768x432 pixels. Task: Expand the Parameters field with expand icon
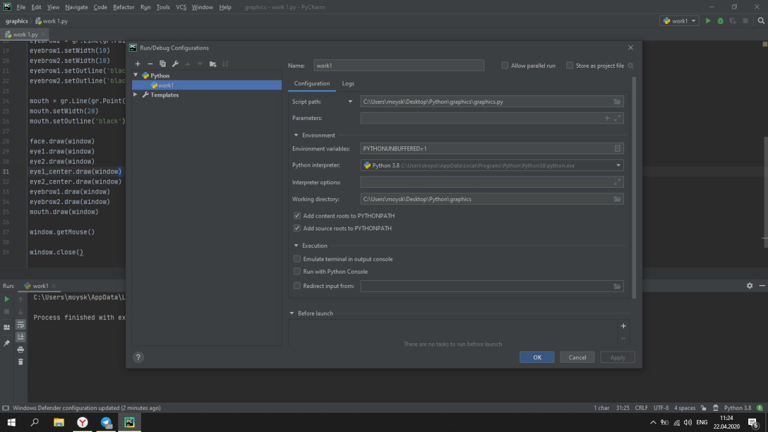point(617,118)
